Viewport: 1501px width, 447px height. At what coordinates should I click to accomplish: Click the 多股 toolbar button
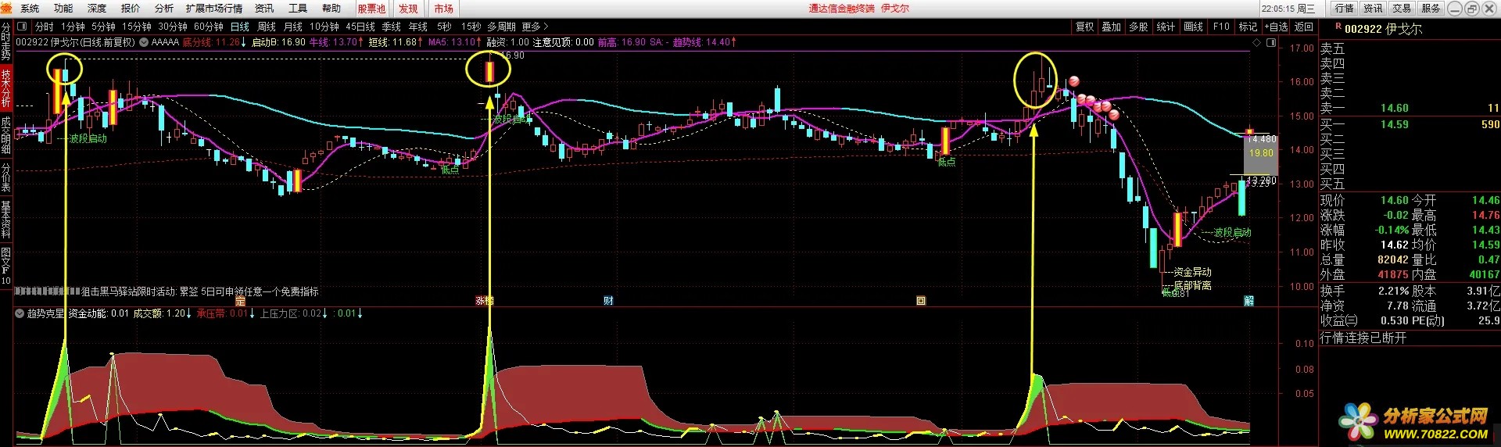pyautogui.click(x=1139, y=27)
